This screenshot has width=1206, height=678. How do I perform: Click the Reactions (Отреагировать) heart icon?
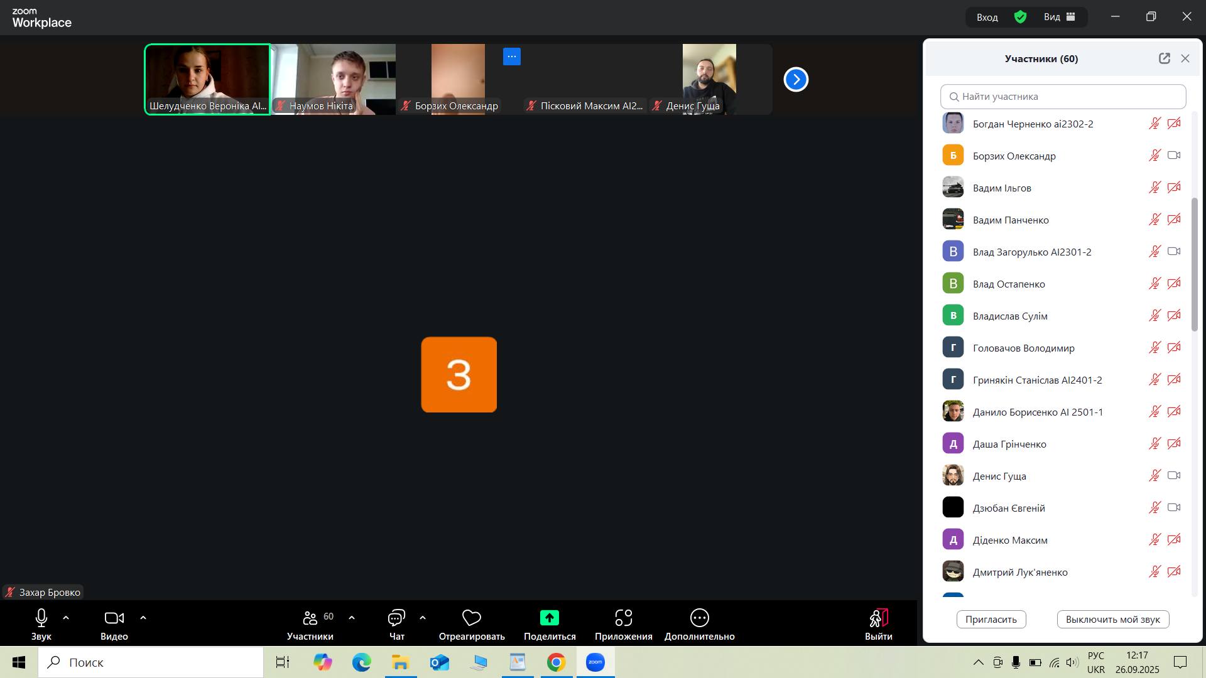click(x=471, y=618)
